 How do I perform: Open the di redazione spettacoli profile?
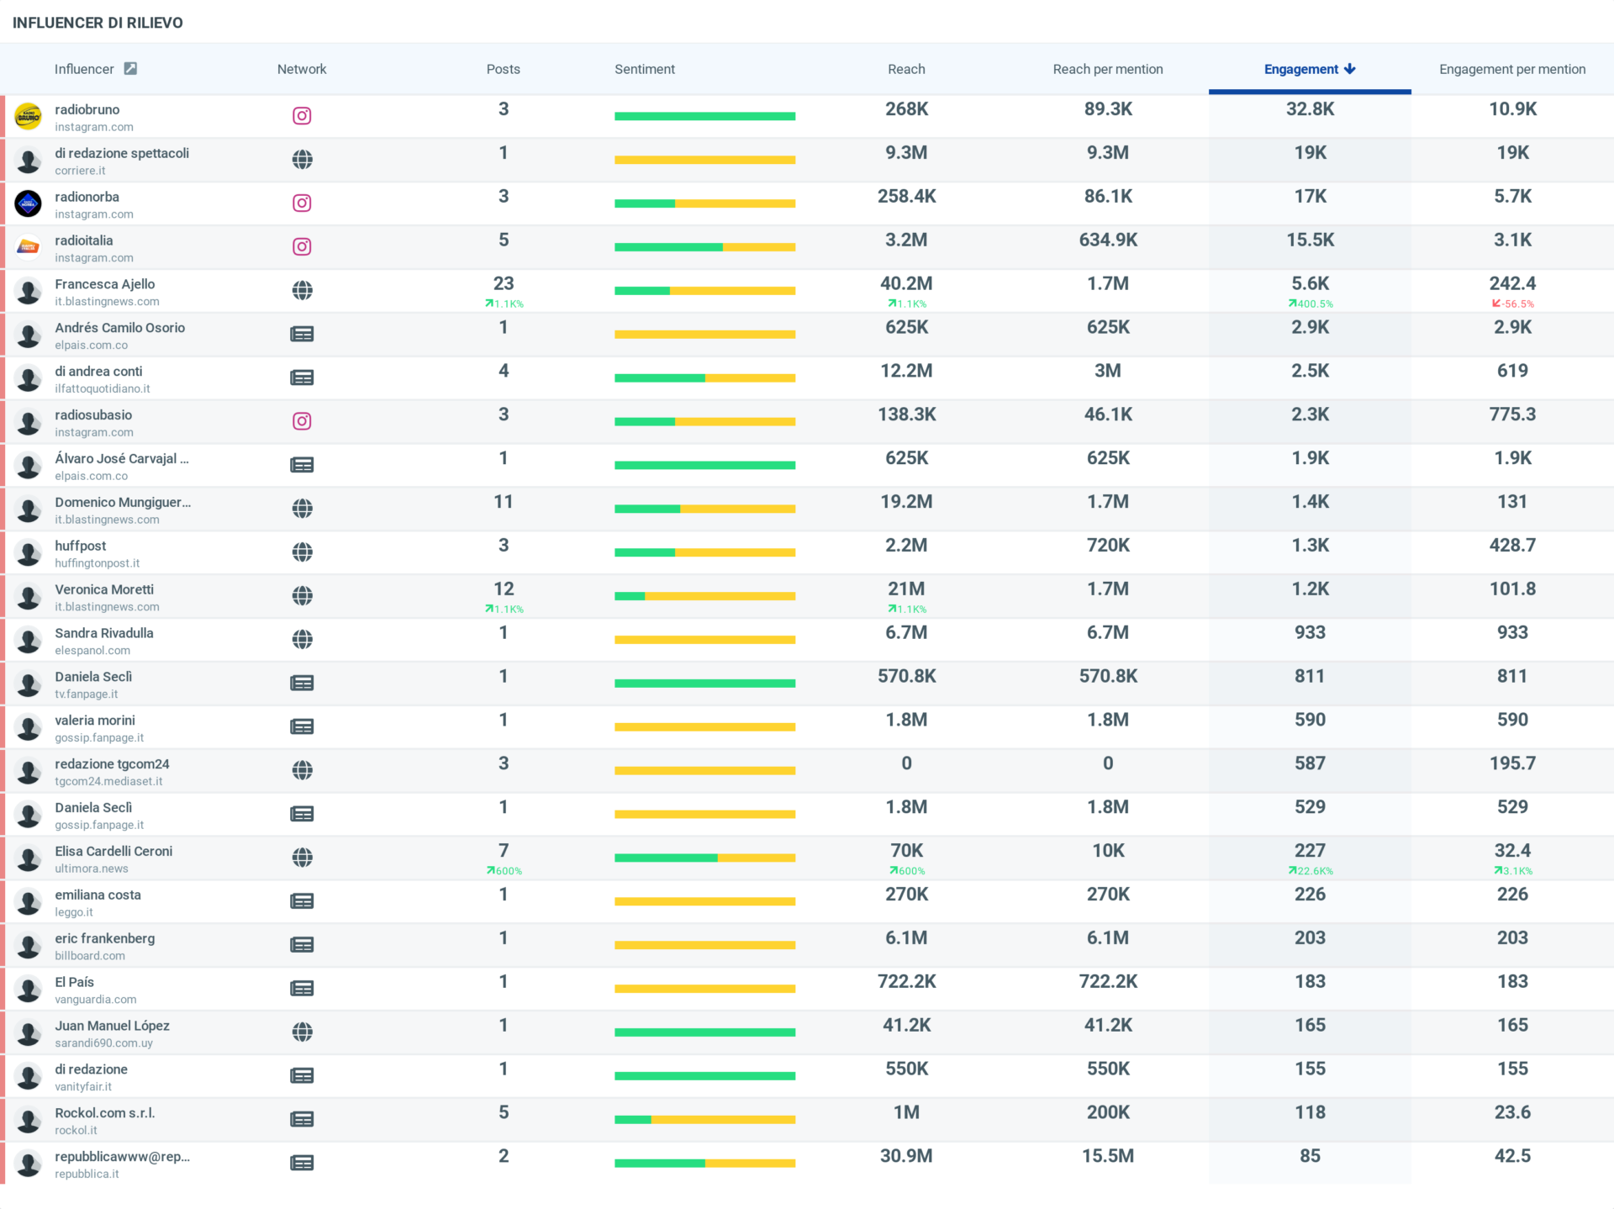122,153
